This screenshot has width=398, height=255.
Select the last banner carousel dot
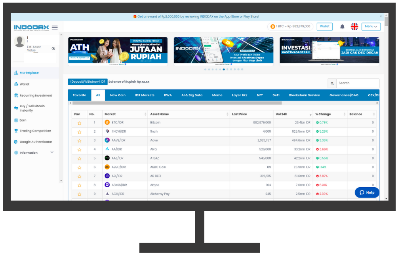pos(242,69)
